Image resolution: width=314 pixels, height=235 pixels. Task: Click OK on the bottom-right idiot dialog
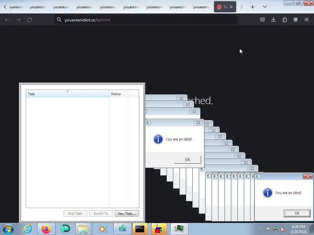(297, 213)
